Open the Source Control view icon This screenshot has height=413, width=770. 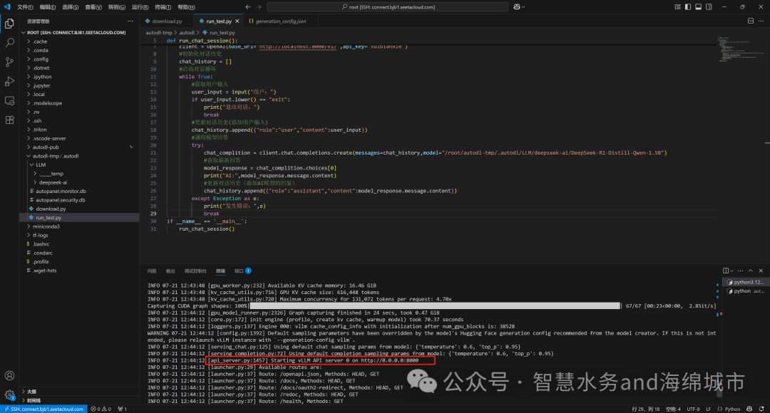(9, 62)
